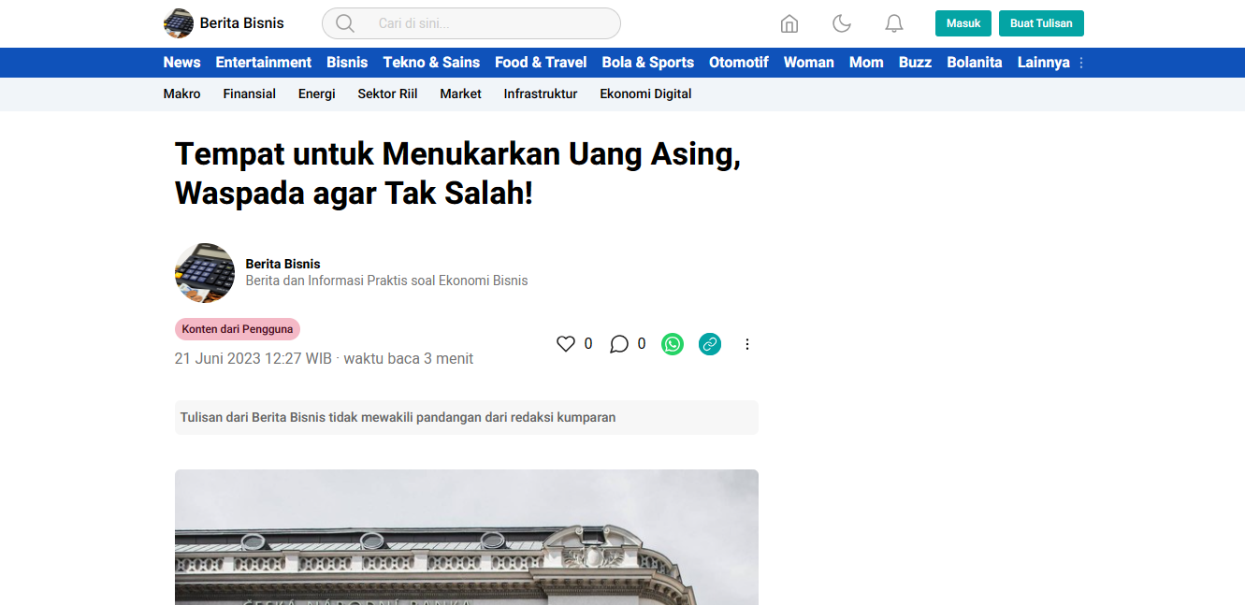The width and height of the screenshot is (1245, 605).
Task: Select the Finansial subcategory tab
Action: pos(249,94)
